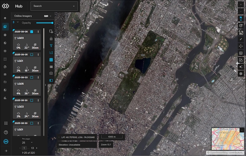Switch to grid view icon
This screenshot has height=156, width=246.
point(51,60)
